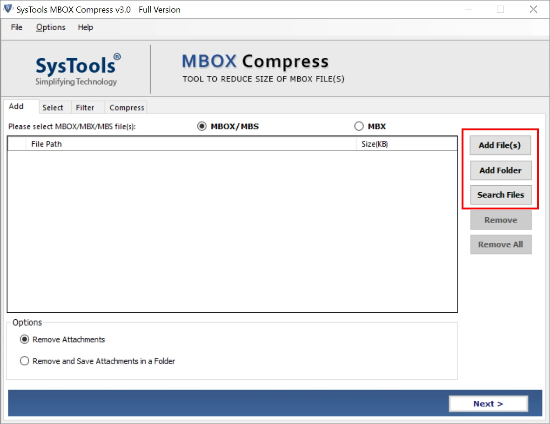Click the Size(KB) column header
Screen dimensions: 550x424
(407, 144)
